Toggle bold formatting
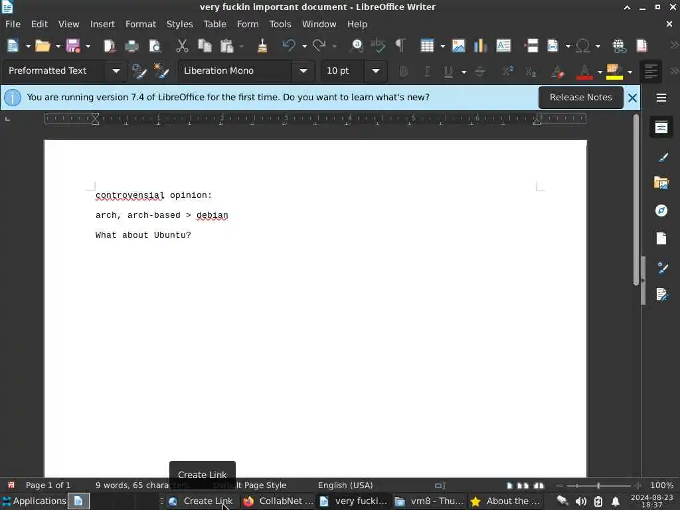680x510 pixels. click(403, 72)
